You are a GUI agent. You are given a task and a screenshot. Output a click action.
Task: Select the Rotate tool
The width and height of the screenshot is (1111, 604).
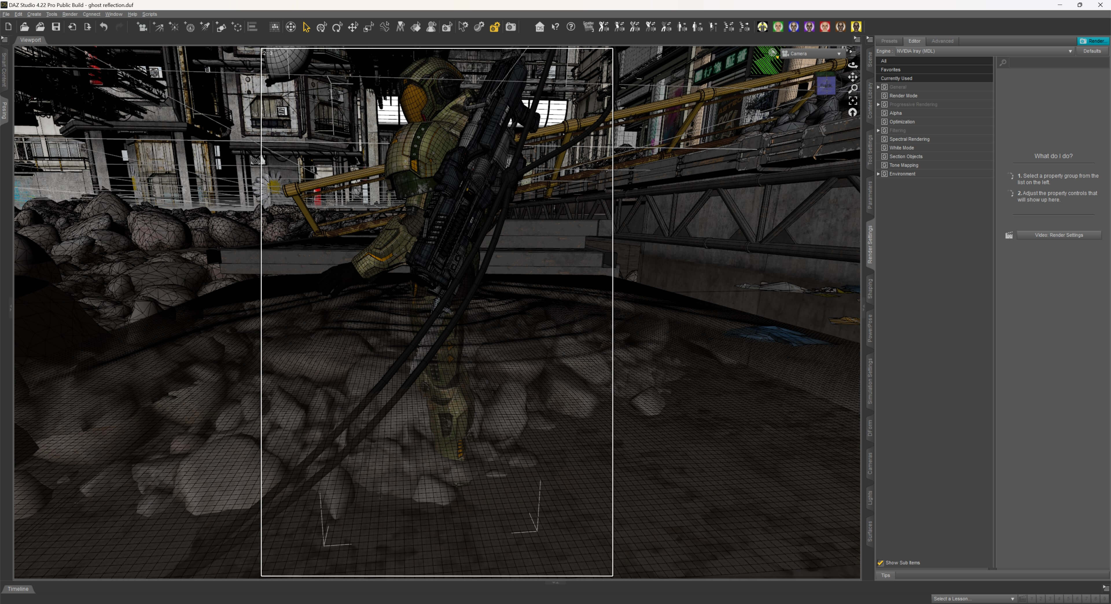point(337,27)
